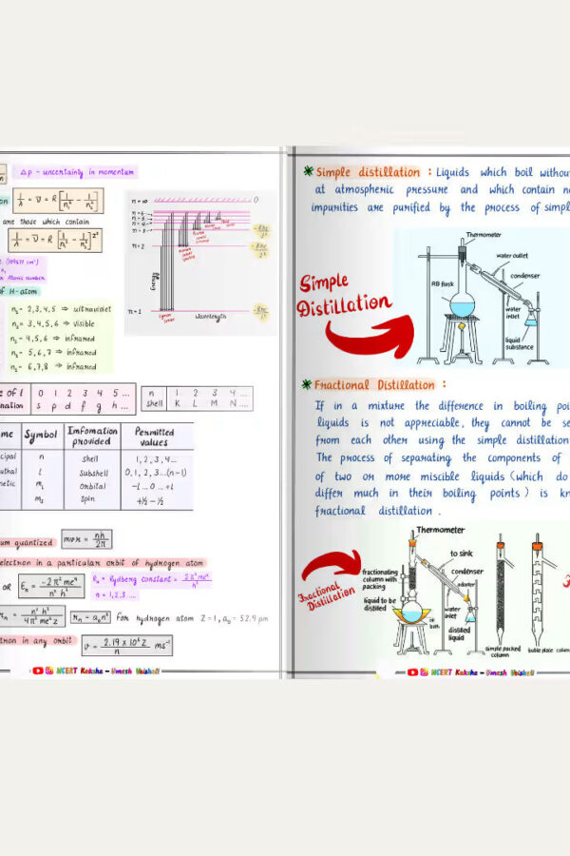Click the 'simple packed column' caption
Image resolution: width=570 pixels, height=856 pixels.
pyautogui.click(x=503, y=652)
